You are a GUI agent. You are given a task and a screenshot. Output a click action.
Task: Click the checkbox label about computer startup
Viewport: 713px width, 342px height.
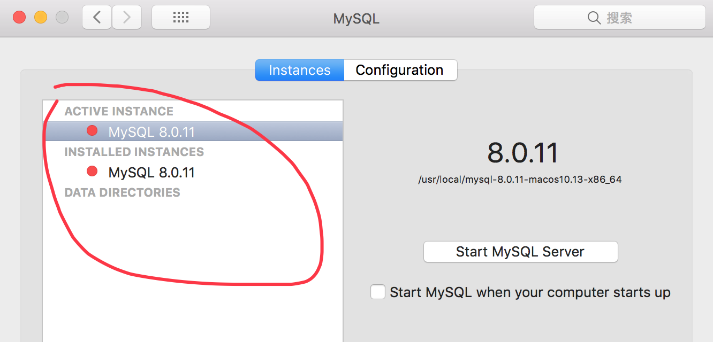tap(530, 293)
